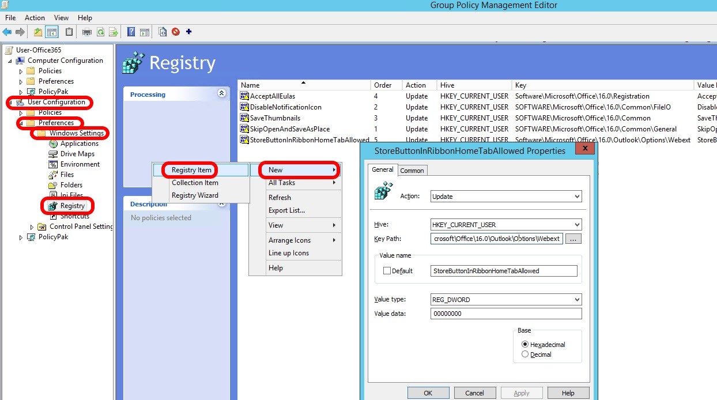Sort the list by the Order column header
The image size is (717, 400).
[383, 85]
